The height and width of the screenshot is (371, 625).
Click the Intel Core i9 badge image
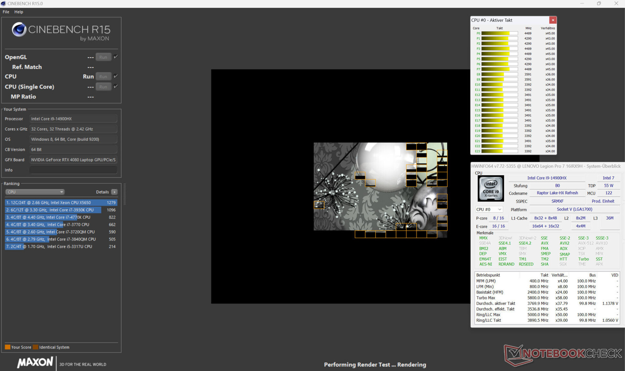tap(491, 188)
